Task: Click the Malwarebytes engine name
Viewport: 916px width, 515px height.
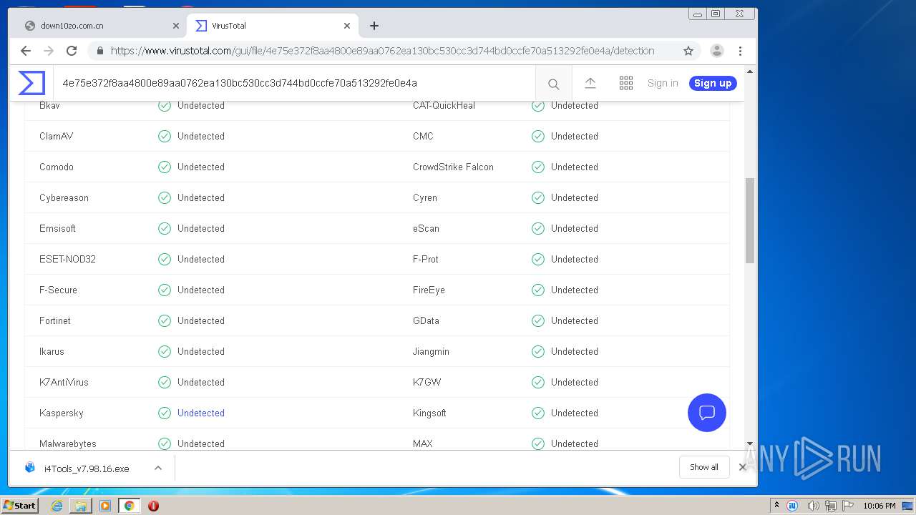Action: click(x=68, y=443)
